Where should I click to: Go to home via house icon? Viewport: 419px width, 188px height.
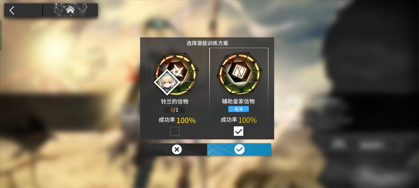tap(70, 10)
